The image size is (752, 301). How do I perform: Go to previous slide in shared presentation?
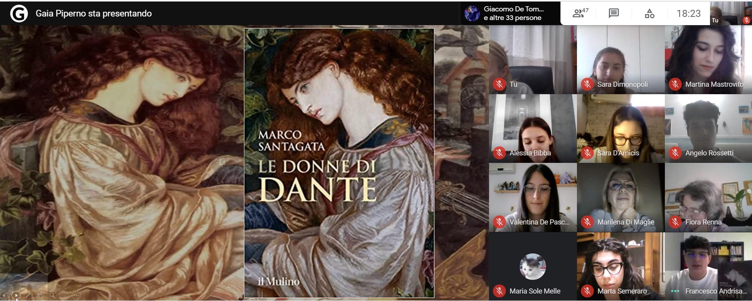click(4, 295)
